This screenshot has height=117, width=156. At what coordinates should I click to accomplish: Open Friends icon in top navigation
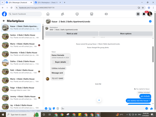[x=62, y=14]
